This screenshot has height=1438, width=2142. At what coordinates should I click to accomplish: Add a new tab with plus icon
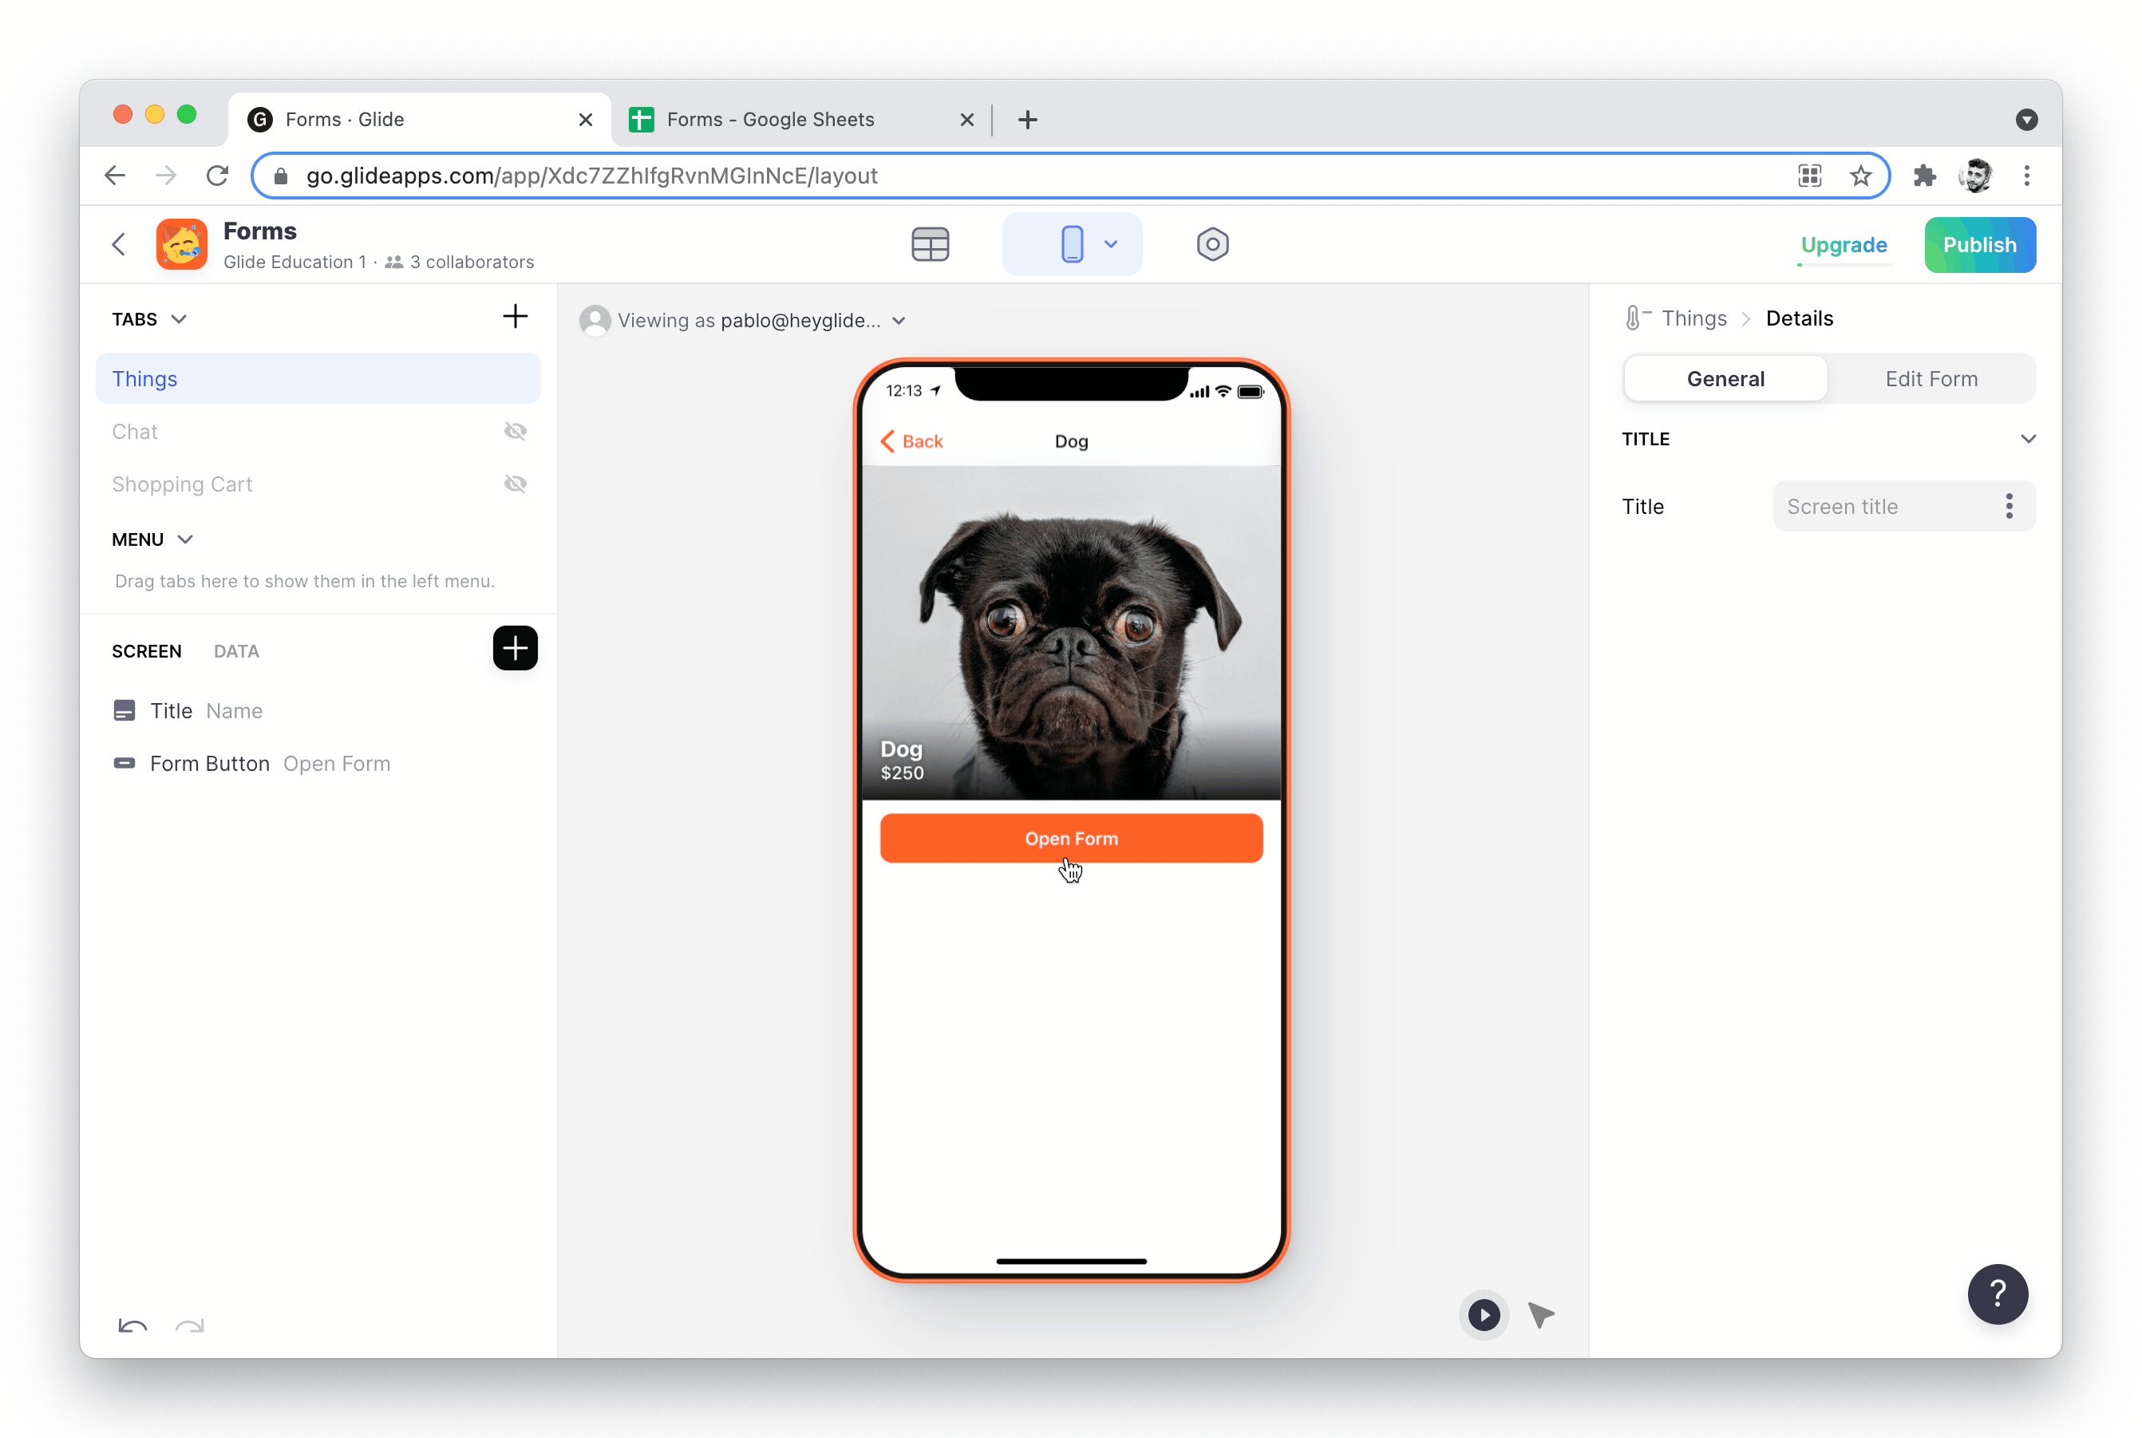point(515,316)
